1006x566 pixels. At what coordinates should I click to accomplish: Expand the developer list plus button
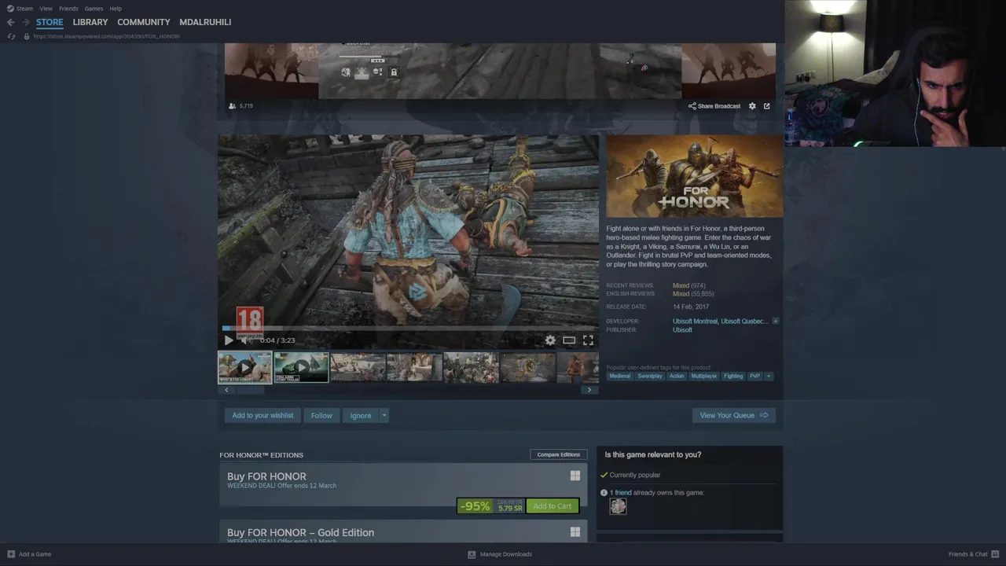(x=776, y=322)
